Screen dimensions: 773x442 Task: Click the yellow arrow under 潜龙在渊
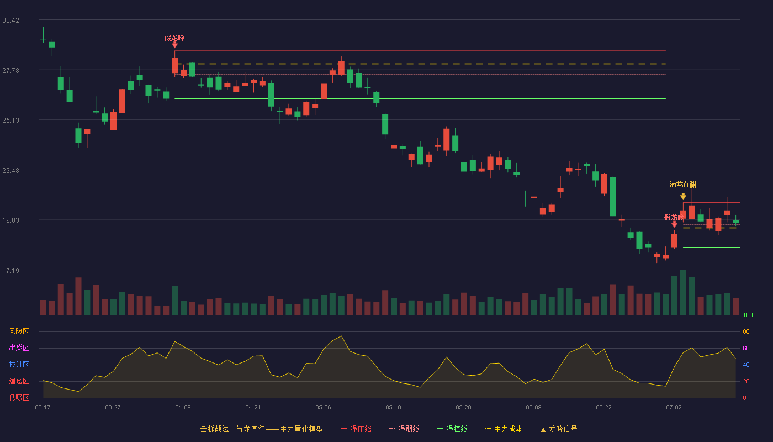pyautogui.click(x=683, y=196)
